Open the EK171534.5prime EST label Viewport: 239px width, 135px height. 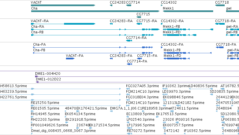(104, 125)
